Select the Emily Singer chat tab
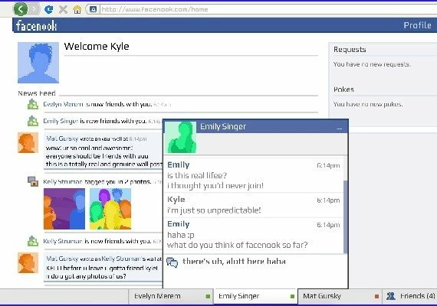Screen dimensions: 437x306 (255, 296)
